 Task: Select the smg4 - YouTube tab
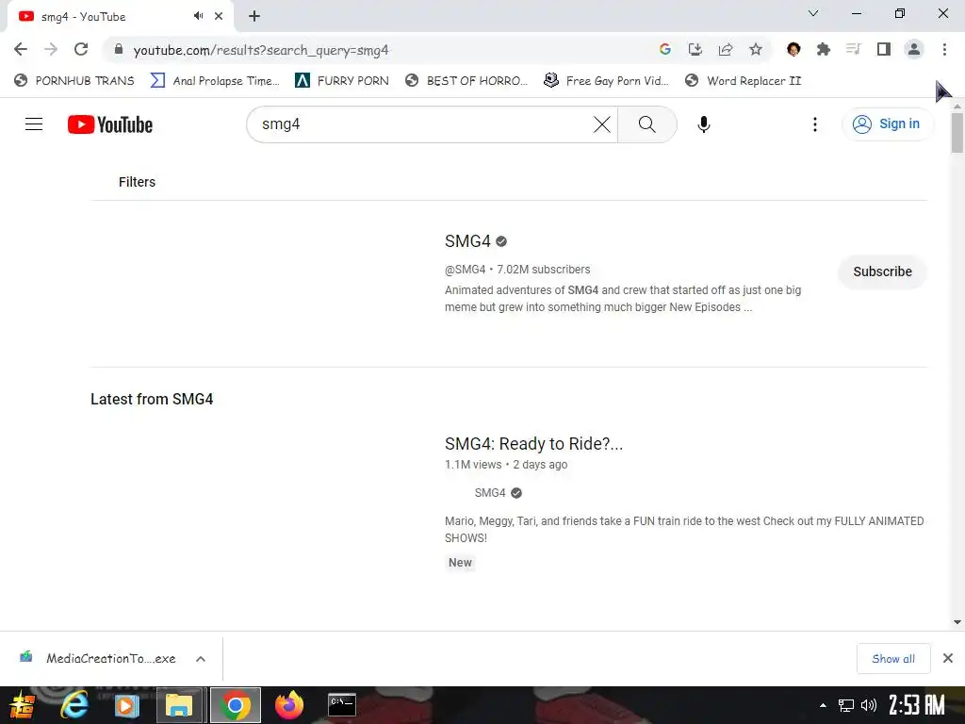120,17
